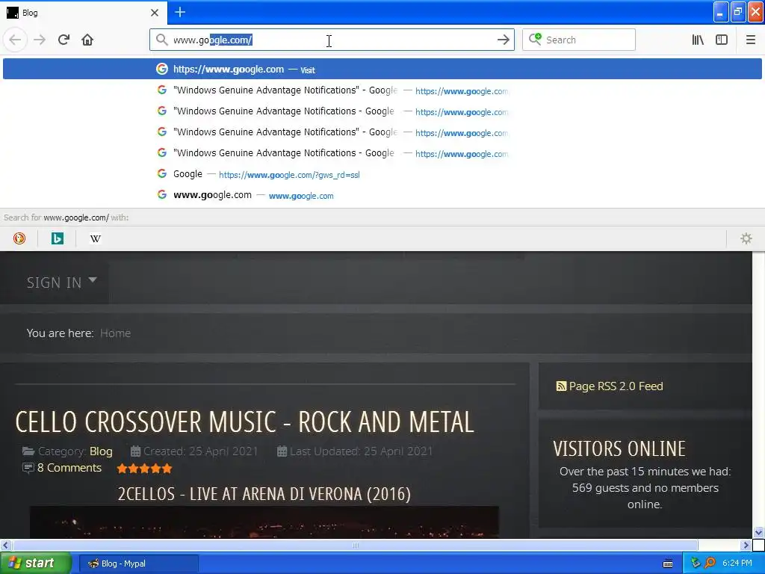Search with the Bing one-off engine
This screenshot has width=765, height=574.
tap(58, 238)
